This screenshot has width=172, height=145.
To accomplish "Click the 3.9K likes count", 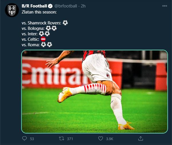I will click(110, 139).
